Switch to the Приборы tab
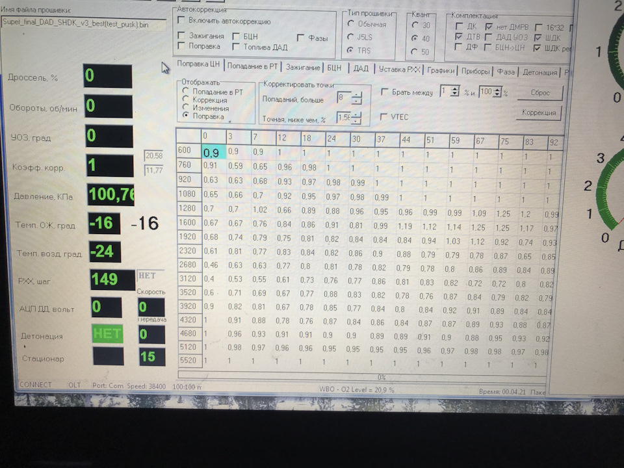The height and width of the screenshot is (468, 624). 475,71
